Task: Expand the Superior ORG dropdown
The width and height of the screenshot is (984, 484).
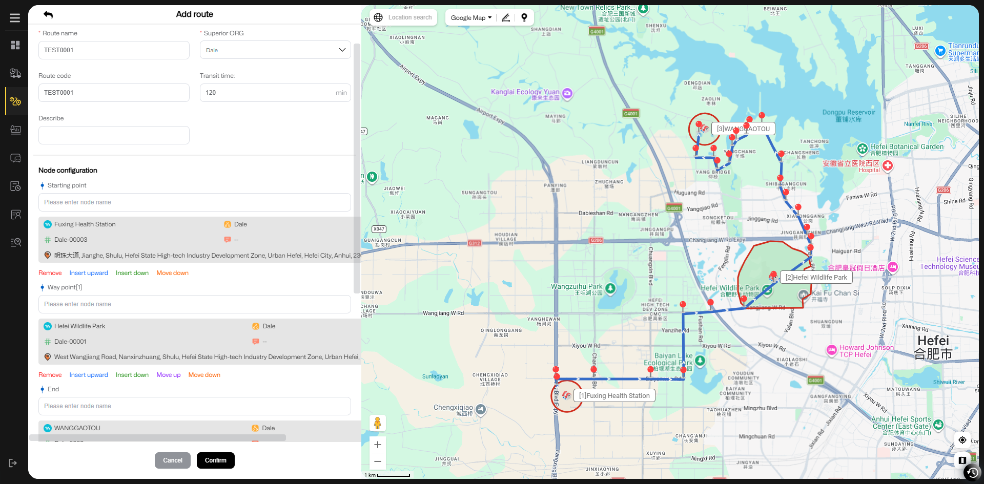Action: coord(275,50)
